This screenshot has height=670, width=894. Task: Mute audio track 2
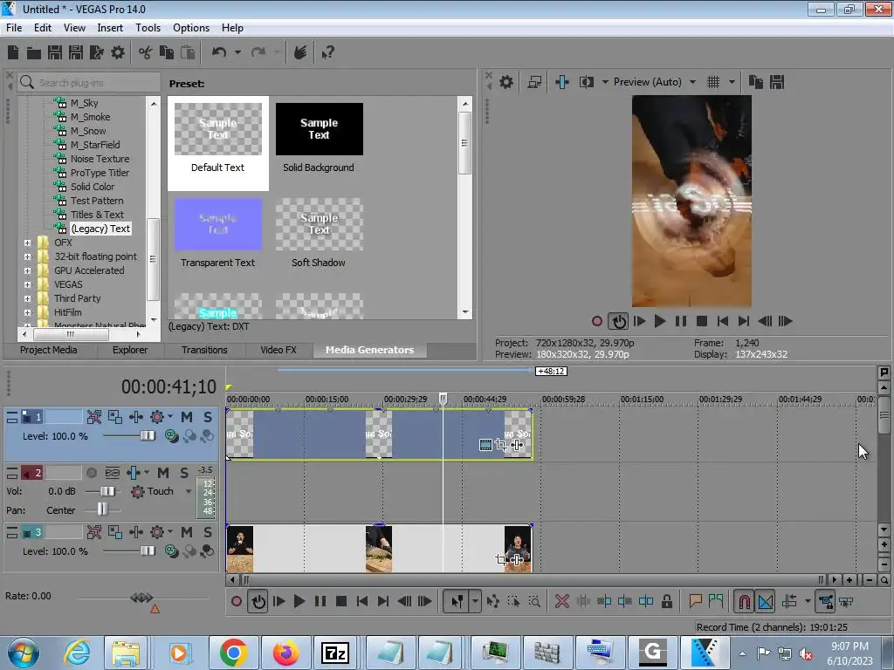(163, 473)
